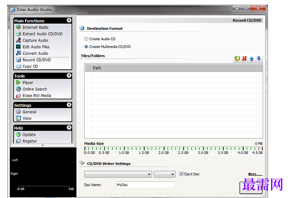Click the Media Size capacity bar
The image size is (291, 198).
pos(173,149)
